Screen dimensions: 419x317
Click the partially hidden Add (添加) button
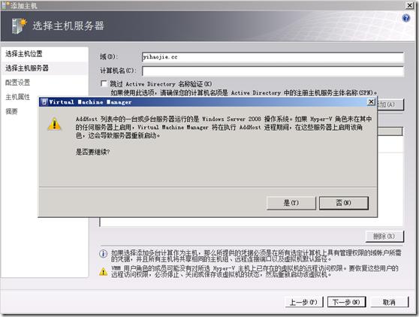390,104
